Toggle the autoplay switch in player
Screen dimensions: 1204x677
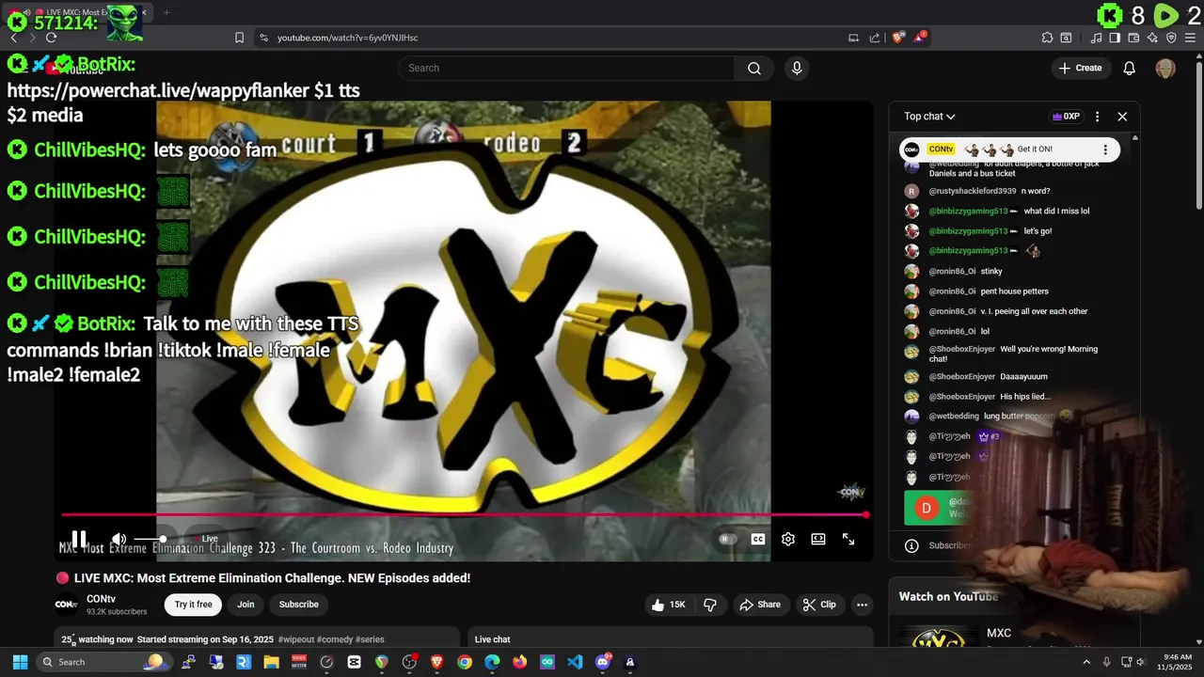point(727,539)
